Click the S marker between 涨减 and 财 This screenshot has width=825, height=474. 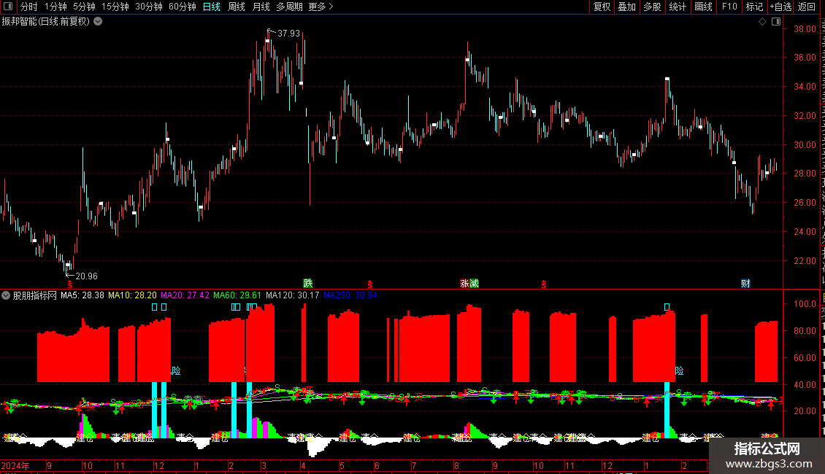pos(543,284)
